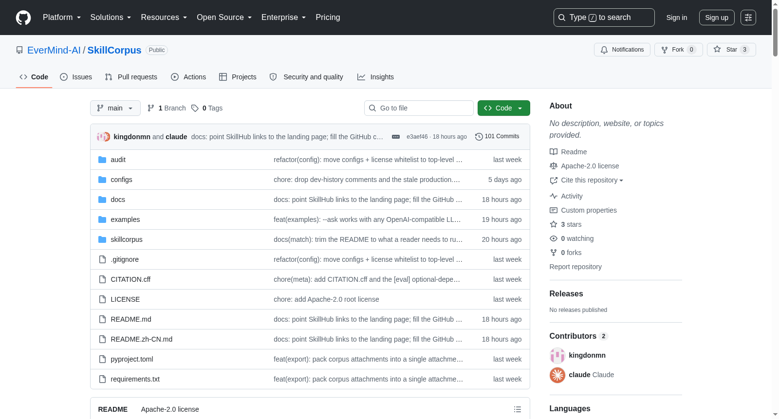
Task: Click the Star icon button
Action: click(731, 50)
